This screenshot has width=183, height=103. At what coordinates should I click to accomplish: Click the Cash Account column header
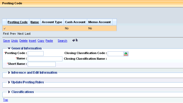(75, 22)
